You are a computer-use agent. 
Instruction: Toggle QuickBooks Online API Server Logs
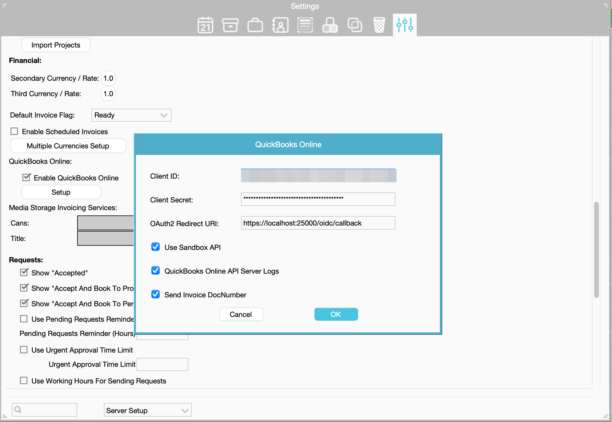pyautogui.click(x=156, y=271)
